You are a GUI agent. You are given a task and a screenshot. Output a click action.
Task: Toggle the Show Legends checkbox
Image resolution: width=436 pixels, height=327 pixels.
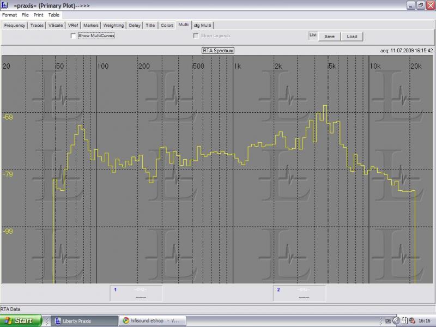196,36
